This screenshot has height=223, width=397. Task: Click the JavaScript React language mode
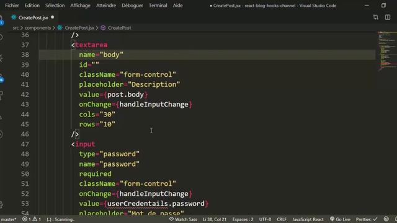click(x=308, y=219)
